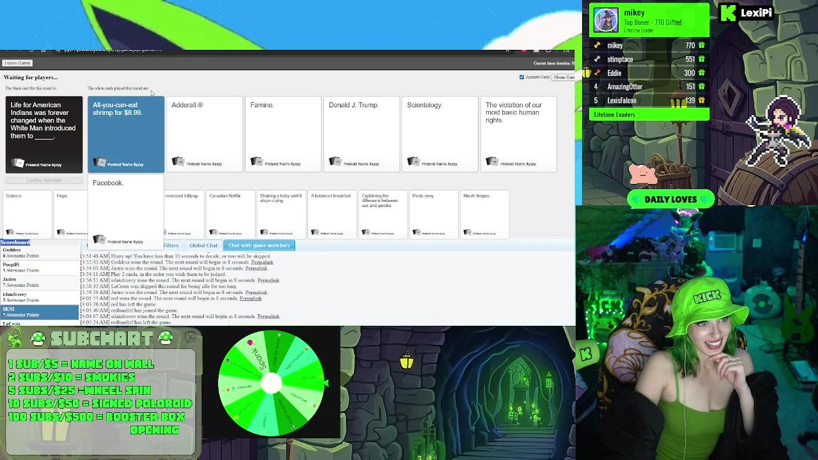Select the 'Hope.' hand card
The width and height of the screenshot is (818, 460).
(x=70, y=214)
